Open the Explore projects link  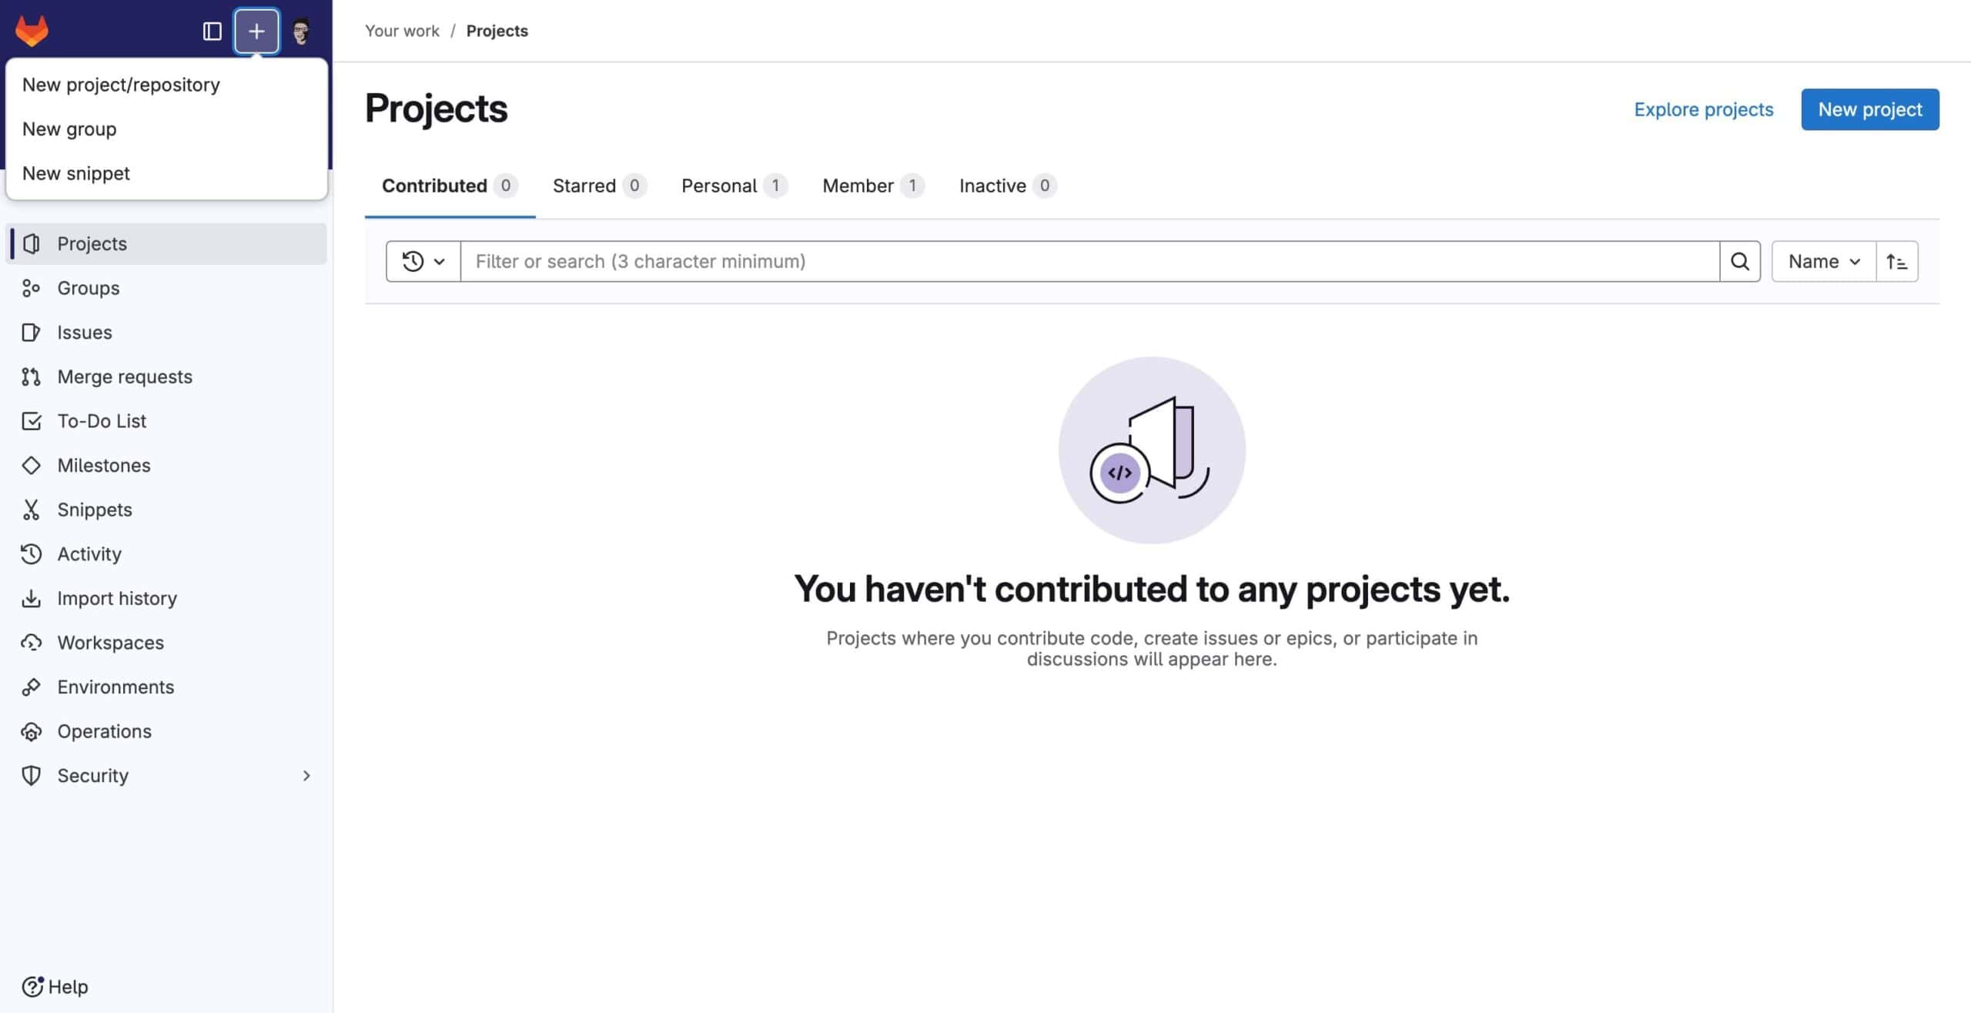coord(1703,109)
